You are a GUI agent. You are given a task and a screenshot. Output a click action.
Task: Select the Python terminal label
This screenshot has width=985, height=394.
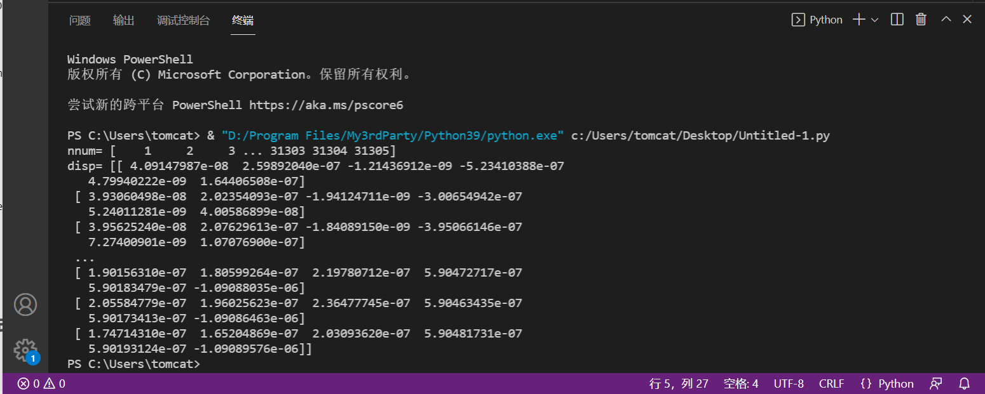point(824,19)
